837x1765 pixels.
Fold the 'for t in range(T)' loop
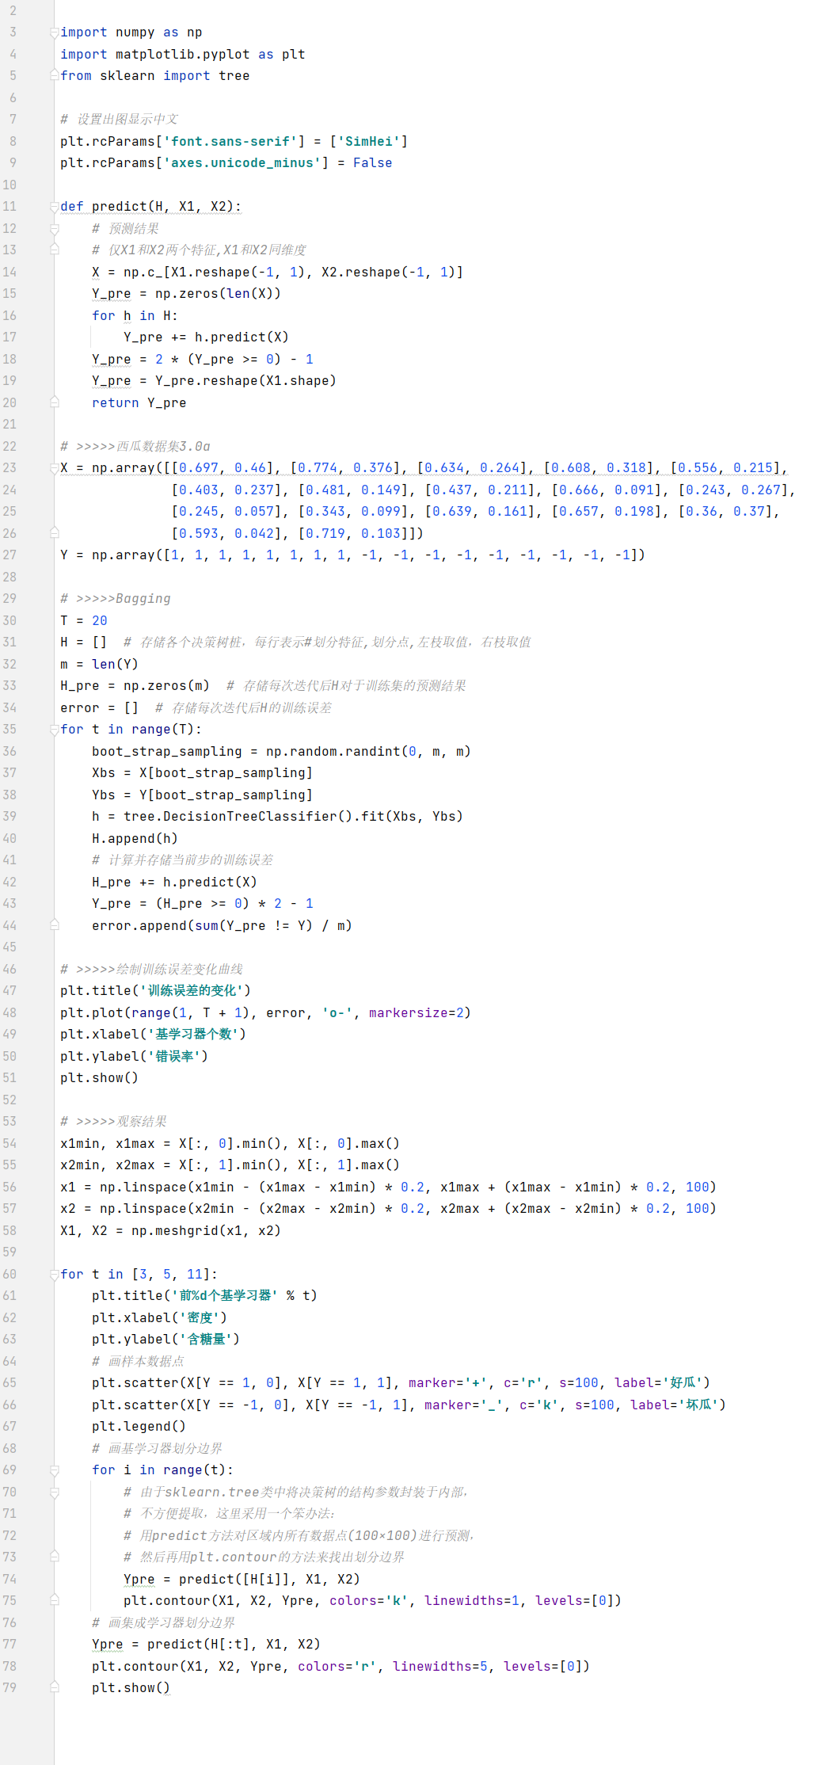tap(55, 730)
